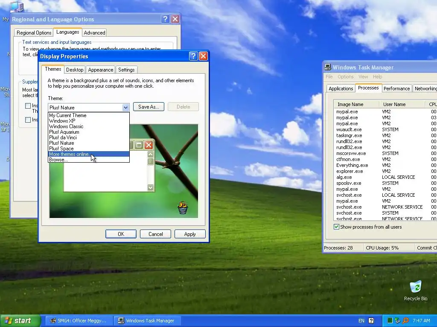The height and width of the screenshot is (327, 437).
Task: Select ctfmon.exe process row
Action: [x=385, y=159]
